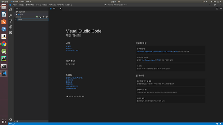The image size is (223, 125).
Task: Click the Visual Studio Code dock icon
Action: [x=4, y=73]
